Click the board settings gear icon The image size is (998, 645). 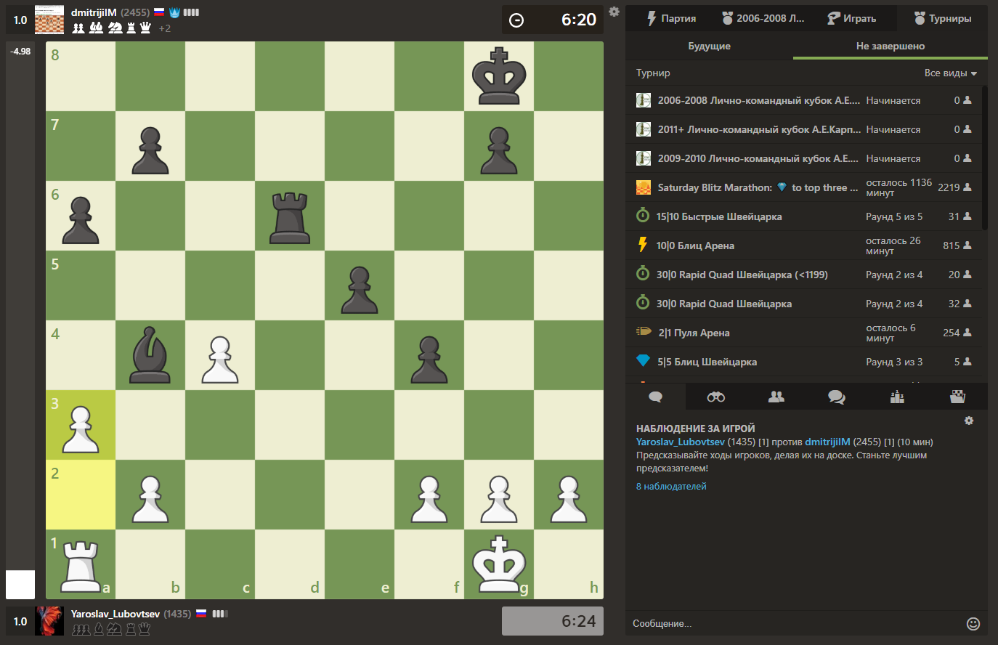click(x=614, y=12)
